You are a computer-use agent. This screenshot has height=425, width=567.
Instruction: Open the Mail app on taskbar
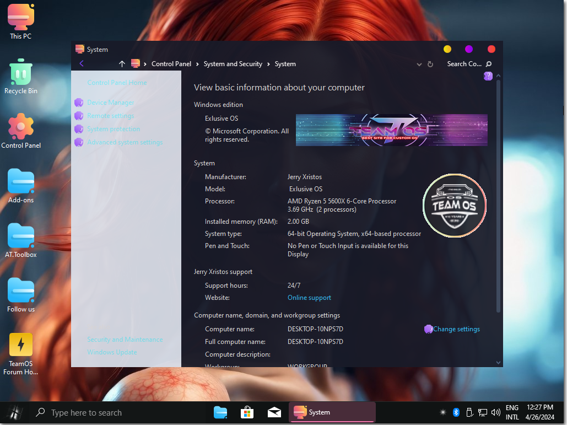pos(274,412)
